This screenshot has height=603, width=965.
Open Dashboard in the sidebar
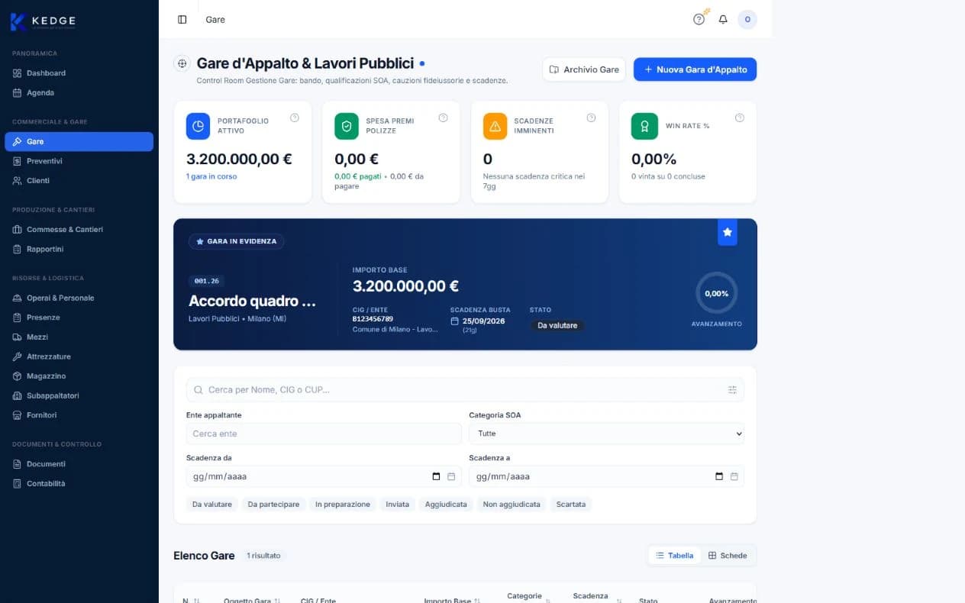coord(79,73)
